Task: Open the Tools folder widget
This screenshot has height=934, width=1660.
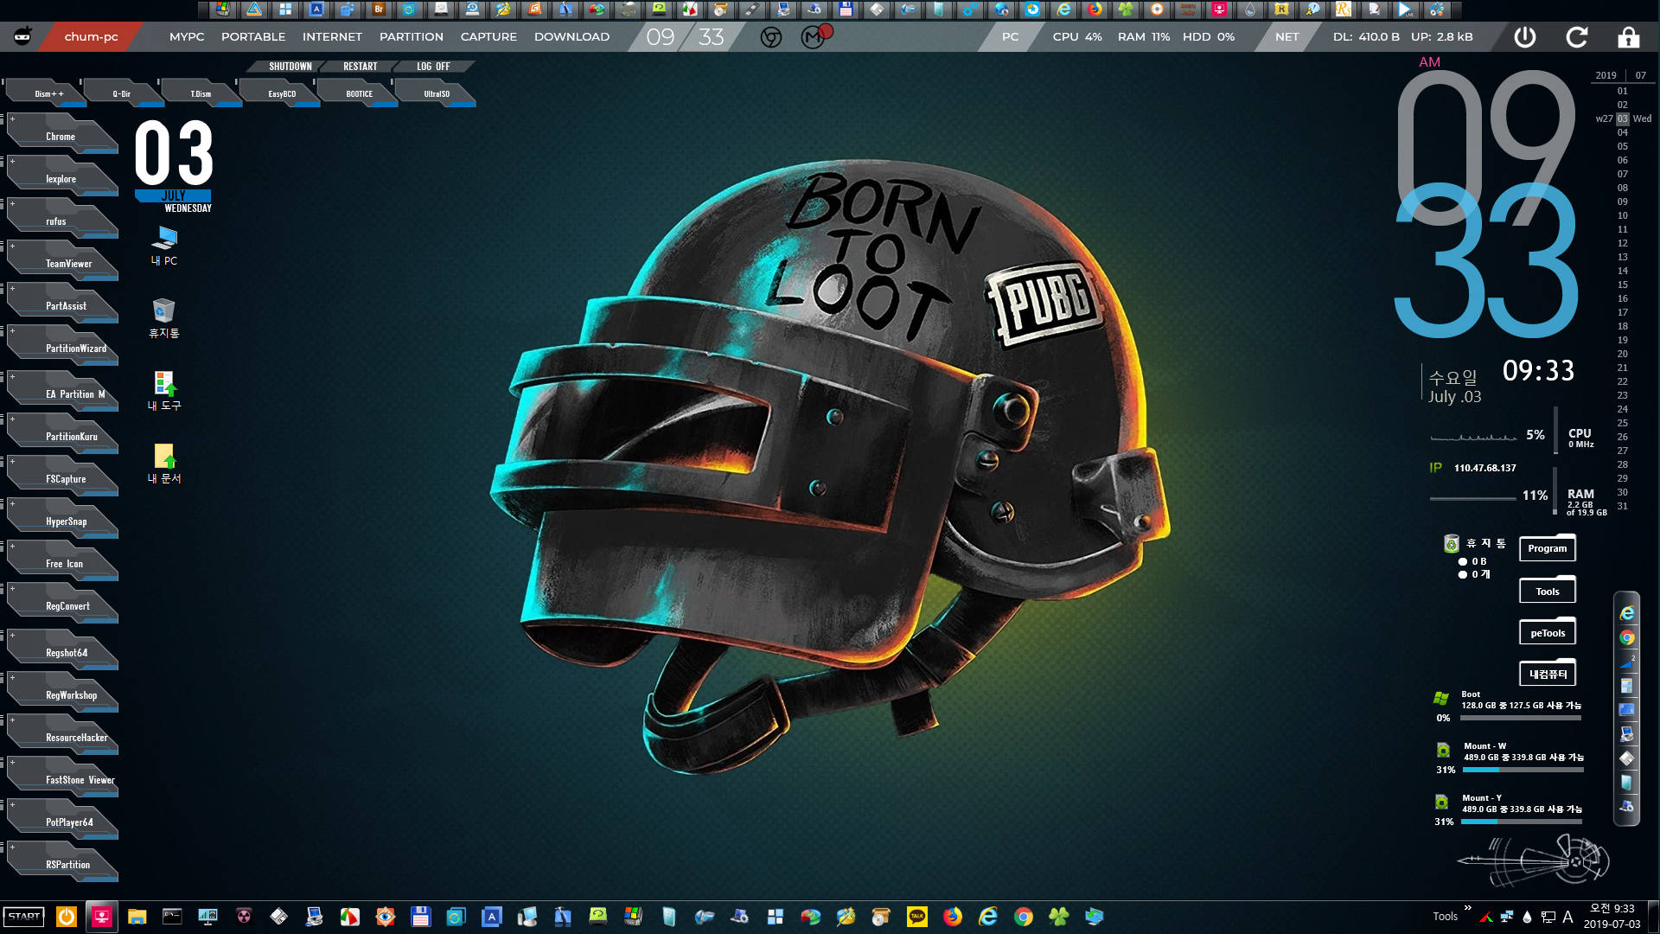Action: click(1548, 590)
